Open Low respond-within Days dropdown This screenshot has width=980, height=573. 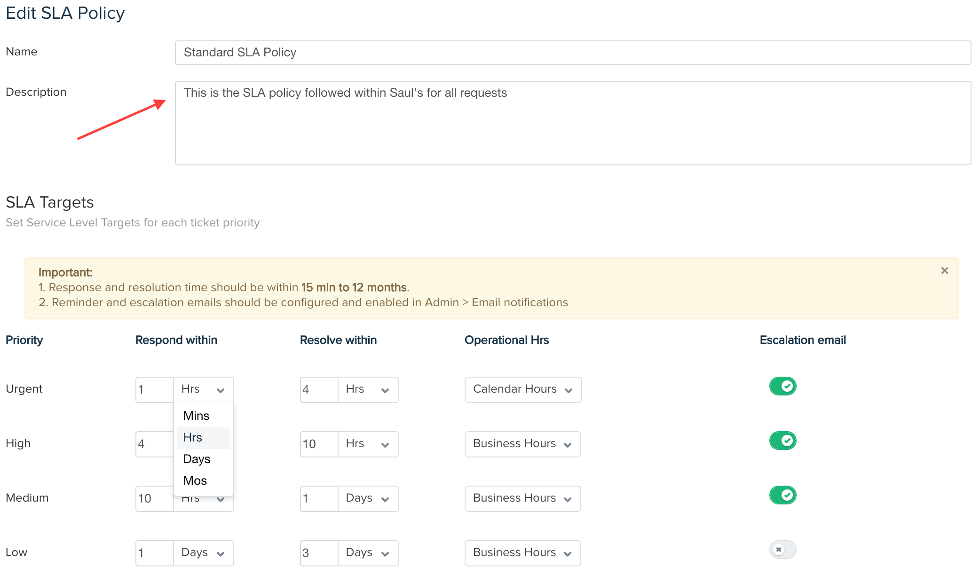coord(203,553)
